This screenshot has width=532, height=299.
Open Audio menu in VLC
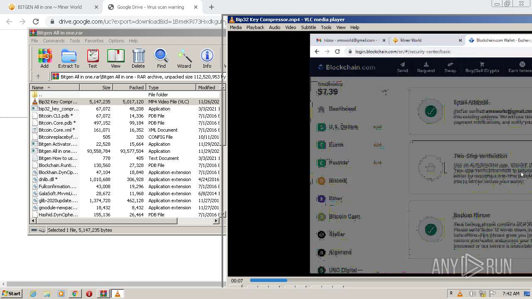tap(275, 27)
